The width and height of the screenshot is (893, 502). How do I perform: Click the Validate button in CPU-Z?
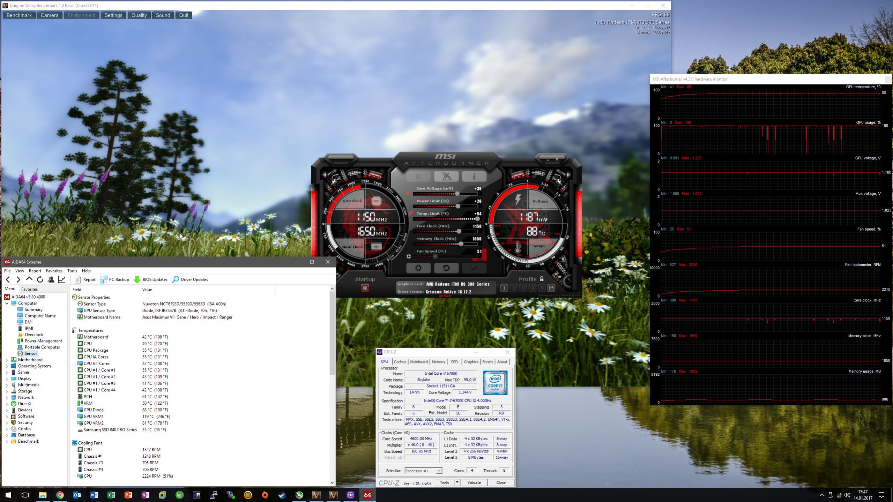[x=474, y=482]
